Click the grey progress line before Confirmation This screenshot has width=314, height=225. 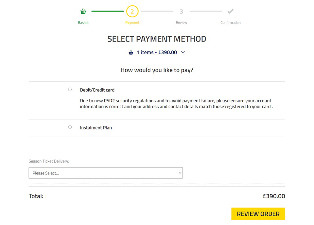[206, 11]
